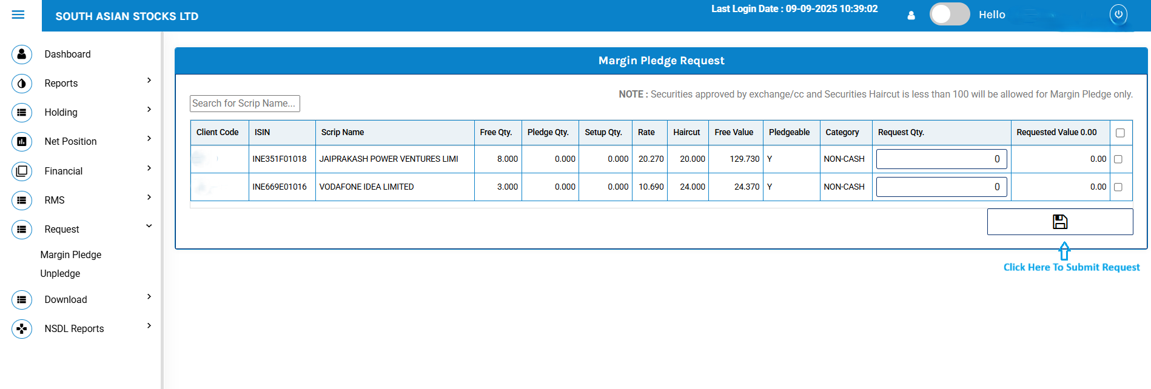This screenshot has height=389, width=1151.
Task: Click the save floppy disk icon button
Action: coord(1059,222)
